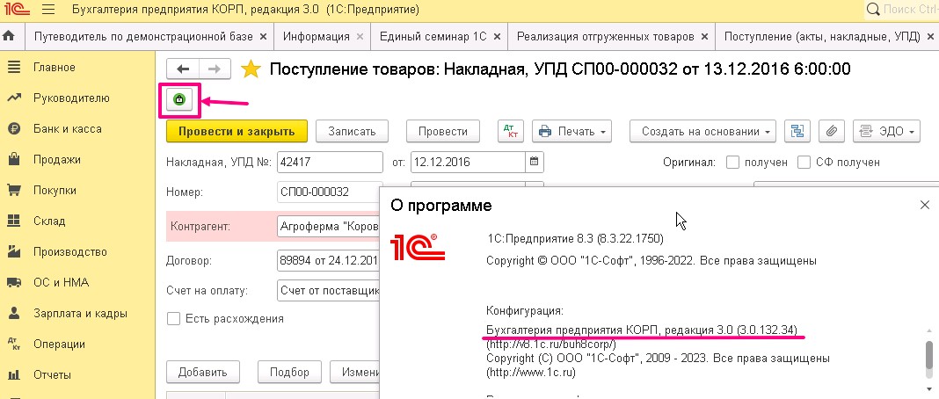Expand the Создать на основании dropdown
This screenshot has height=399, width=939.
click(702, 131)
